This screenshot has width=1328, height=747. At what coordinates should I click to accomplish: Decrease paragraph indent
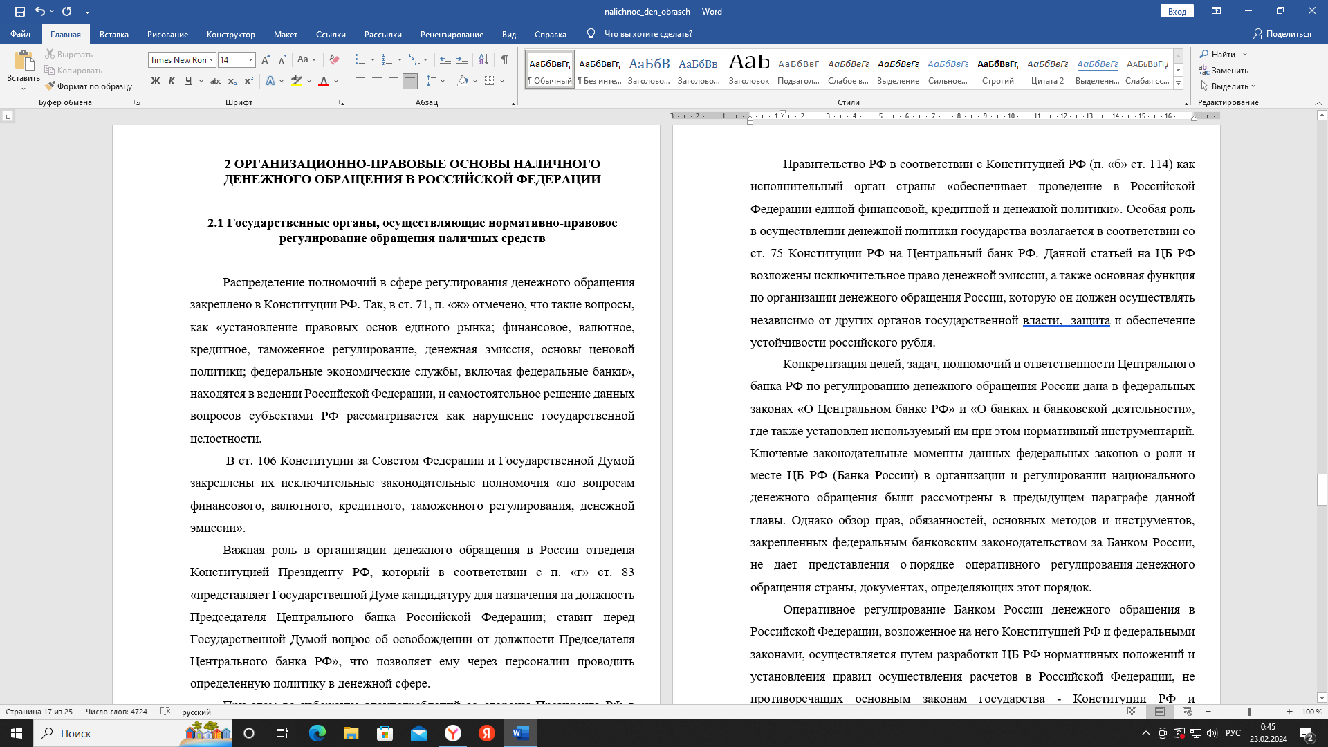(x=445, y=60)
